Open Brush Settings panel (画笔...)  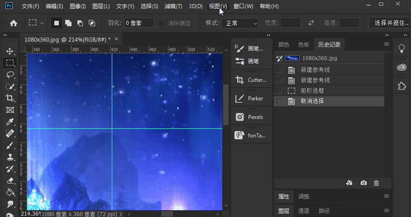251,48
